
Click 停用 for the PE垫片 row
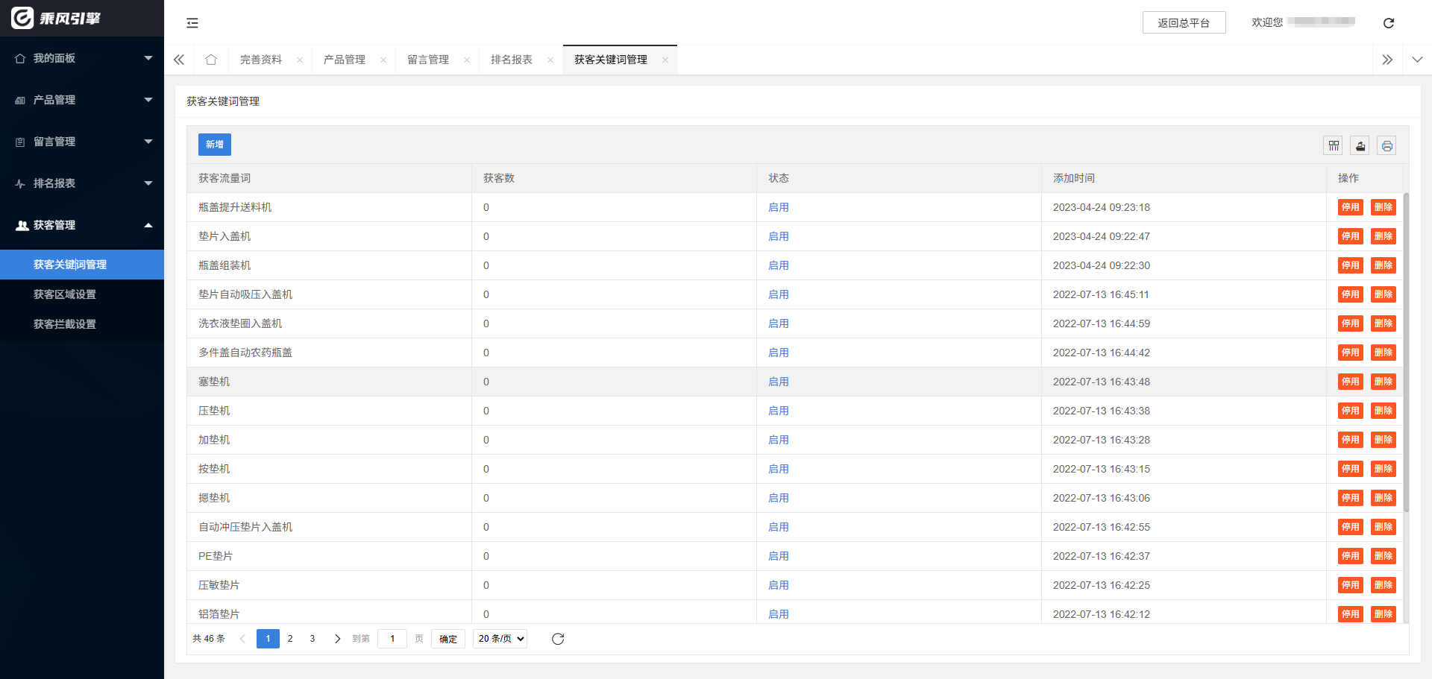1350,556
